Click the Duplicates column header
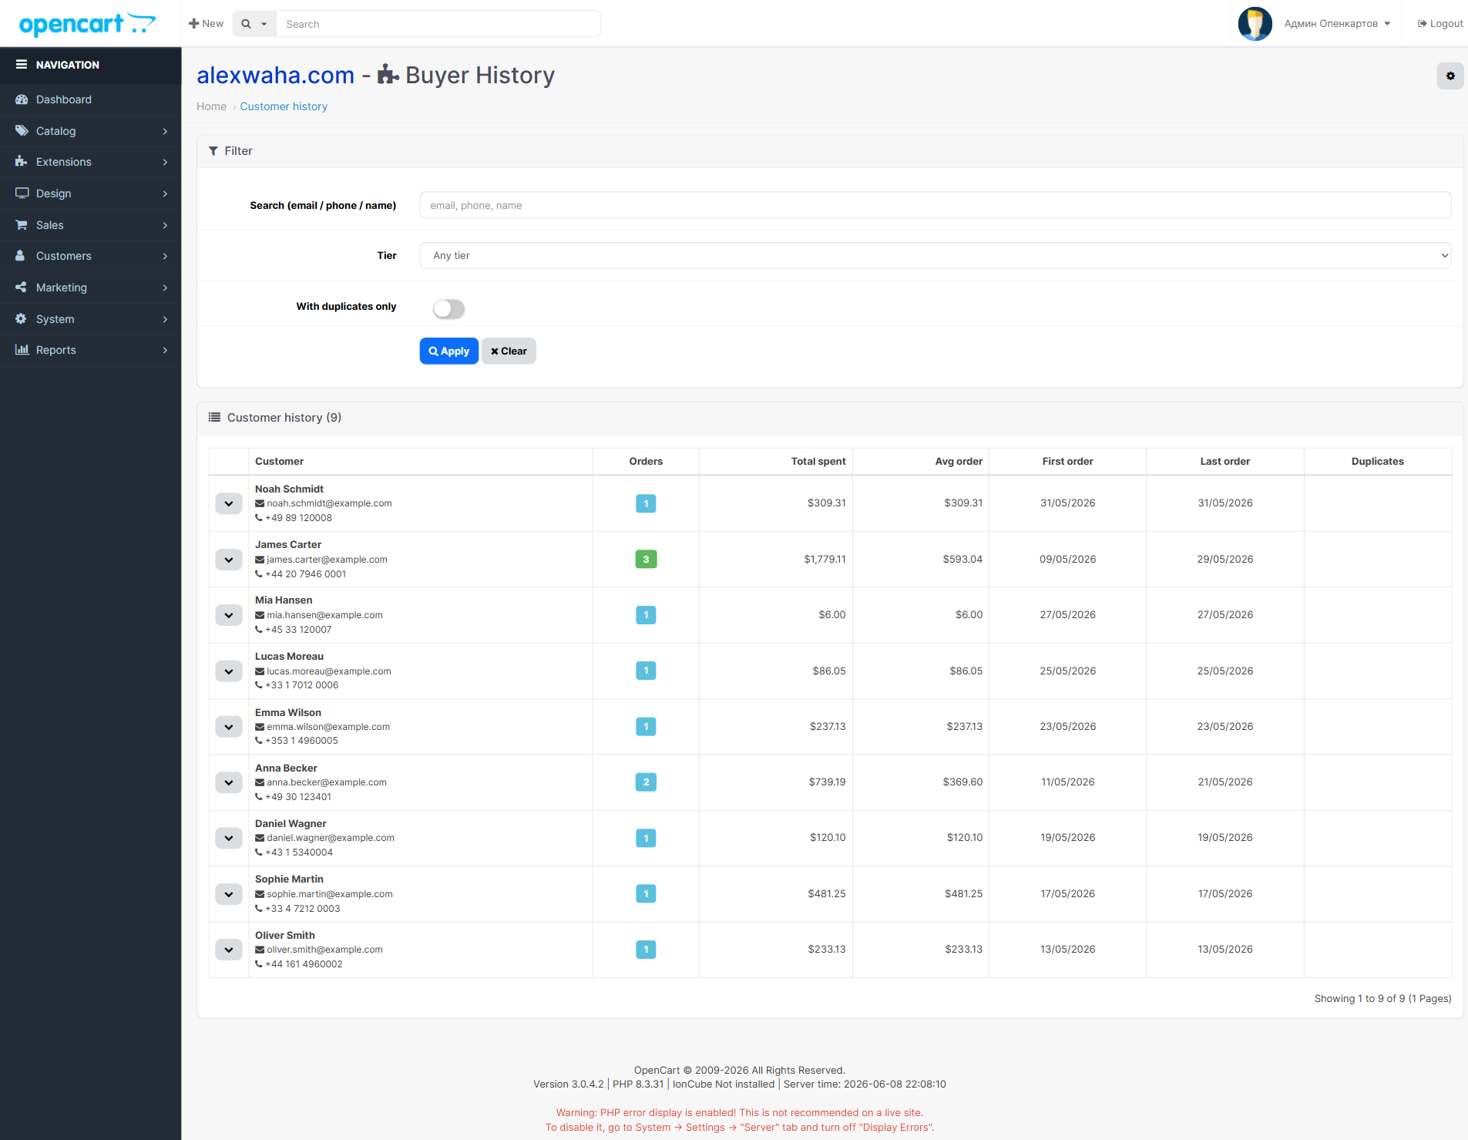Viewport: 1468px width, 1140px height. tap(1377, 462)
